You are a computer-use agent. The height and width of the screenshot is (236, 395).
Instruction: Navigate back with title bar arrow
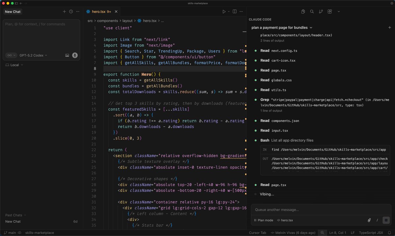(x=21, y=3)
